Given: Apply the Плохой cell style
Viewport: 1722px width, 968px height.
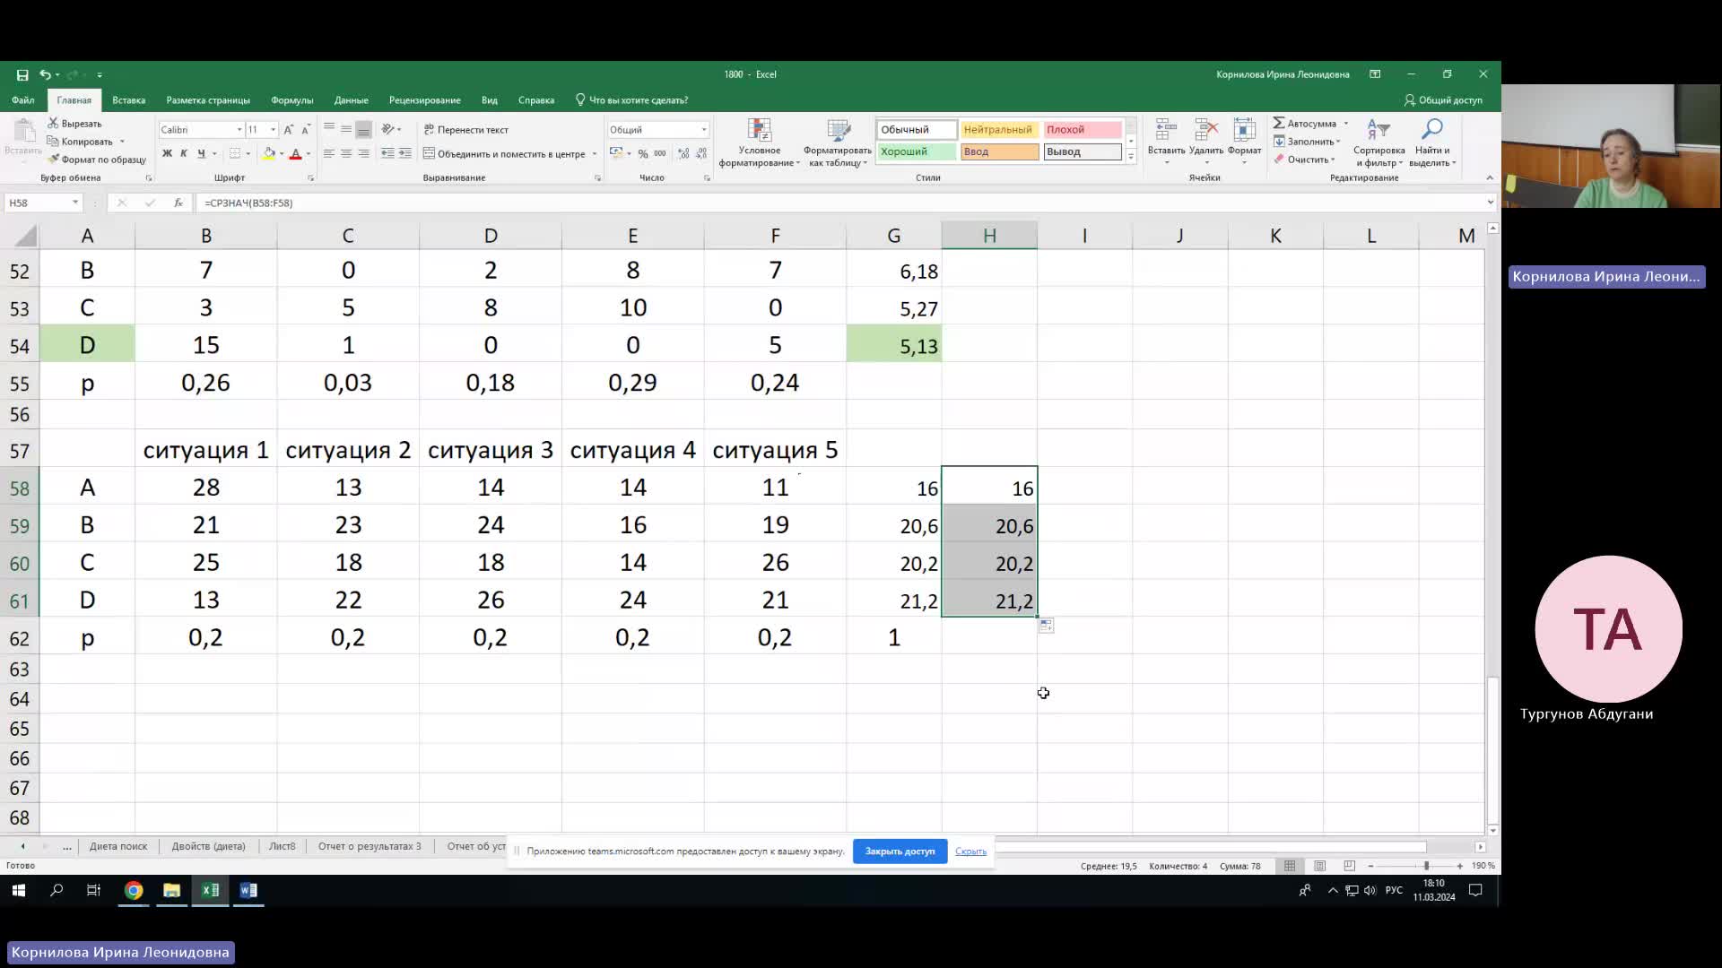Looking at the screenshot, I should tap(1083, 130).
